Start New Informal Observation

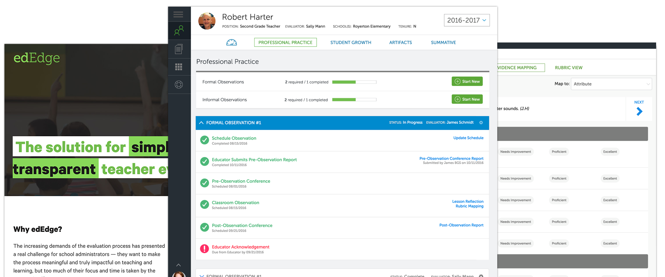point(467,99)
